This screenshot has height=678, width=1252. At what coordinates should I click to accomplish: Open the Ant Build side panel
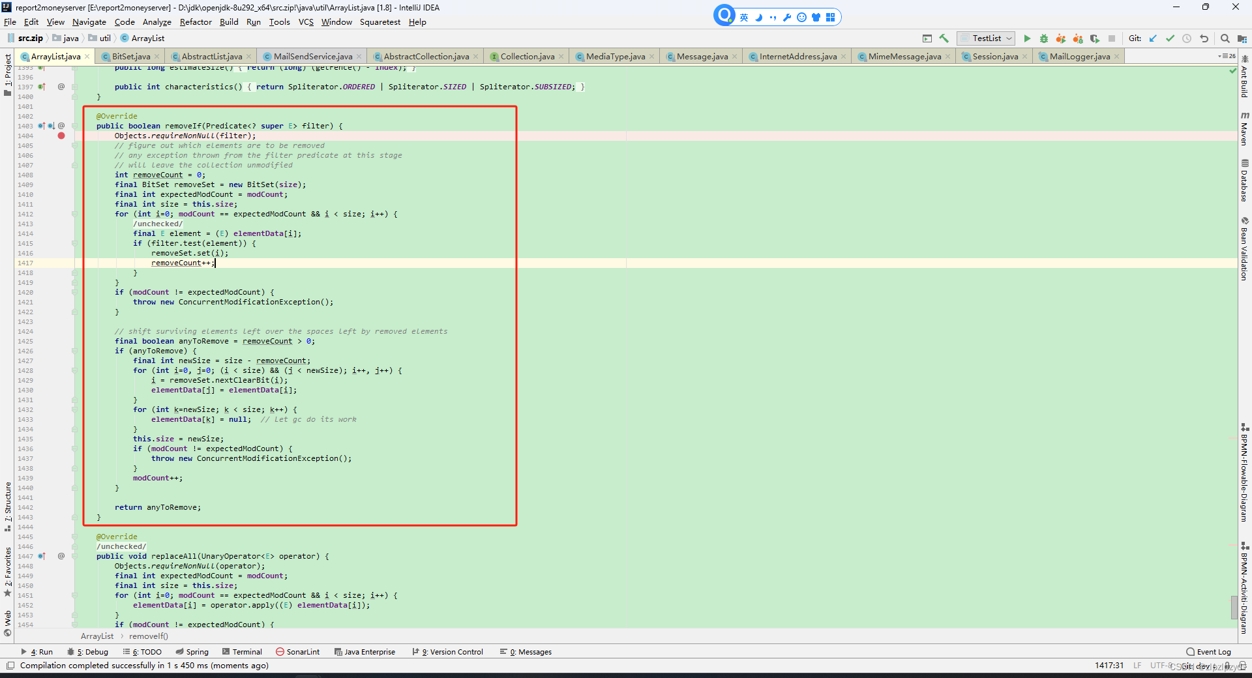1244,76
